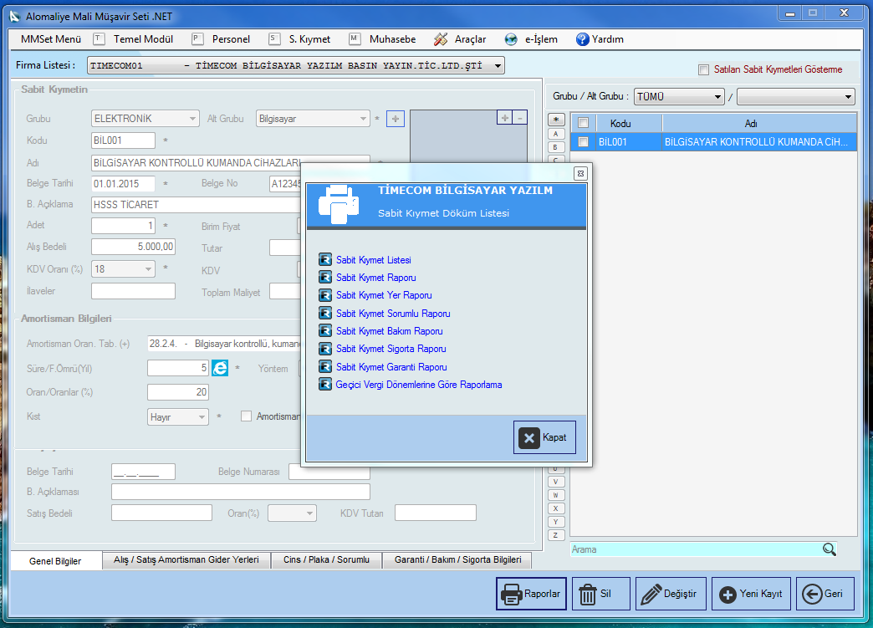Open Geçici Vergi Dönemlerine Göre Raporlama link
Screen dimensions: 873x628
pos(419,384)
